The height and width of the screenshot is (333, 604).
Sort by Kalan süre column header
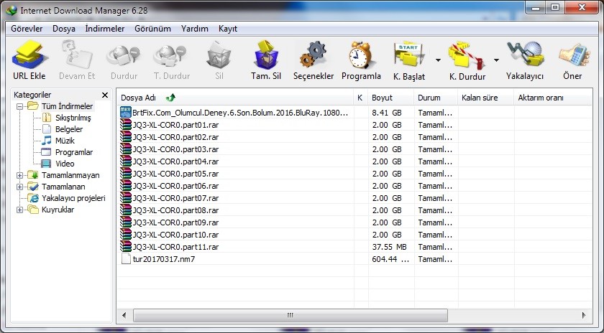485,98
